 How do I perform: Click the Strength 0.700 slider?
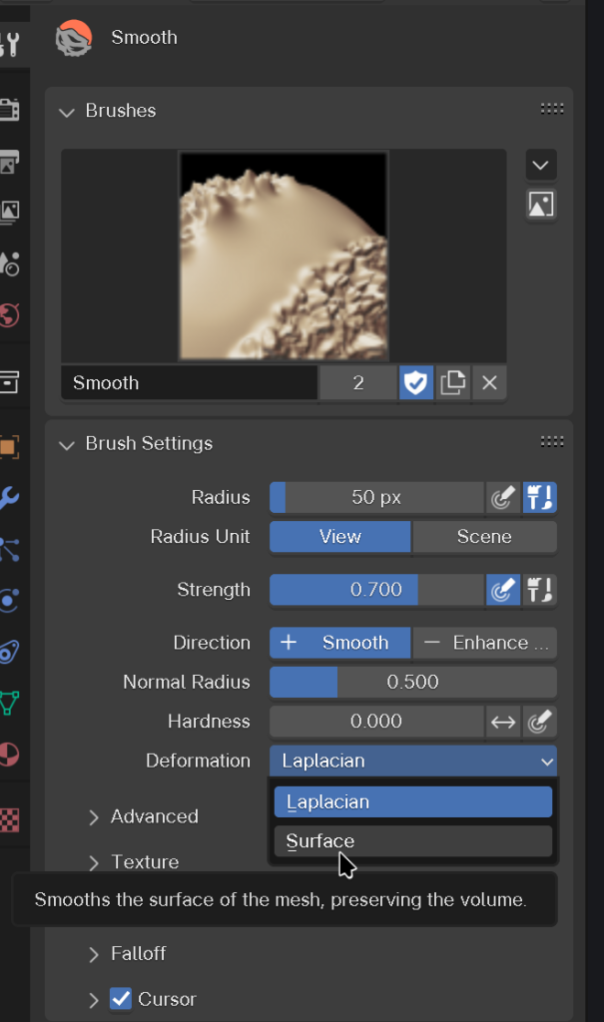click(x=376, y=590)
